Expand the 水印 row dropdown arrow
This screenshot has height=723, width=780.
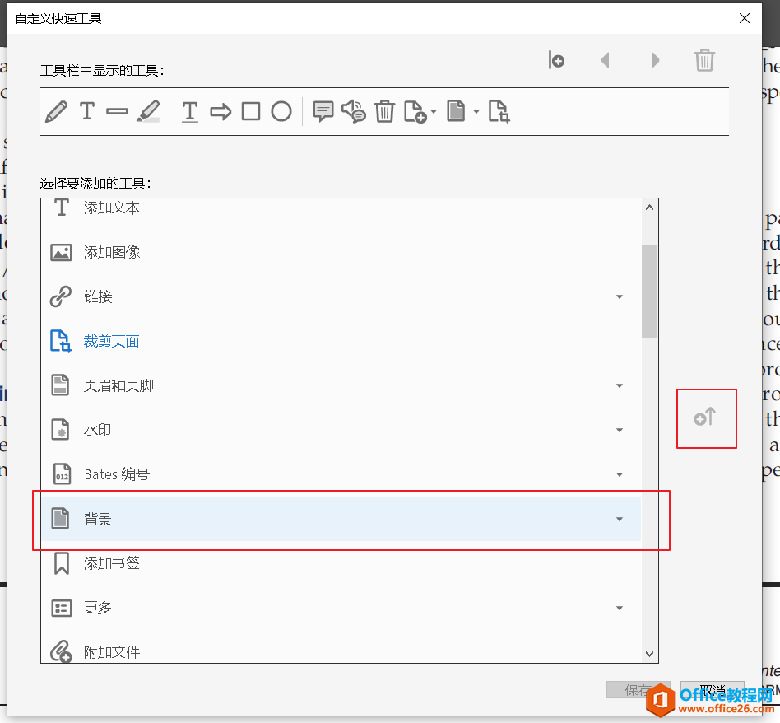click(620, 430)
